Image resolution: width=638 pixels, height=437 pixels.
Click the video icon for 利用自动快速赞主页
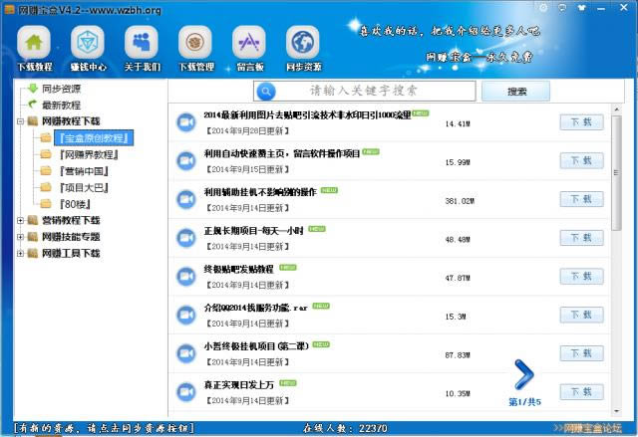coord(186,161)
